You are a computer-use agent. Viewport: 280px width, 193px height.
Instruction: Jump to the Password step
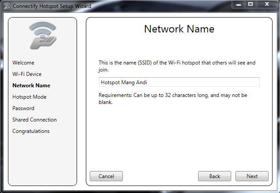(23, 108)
